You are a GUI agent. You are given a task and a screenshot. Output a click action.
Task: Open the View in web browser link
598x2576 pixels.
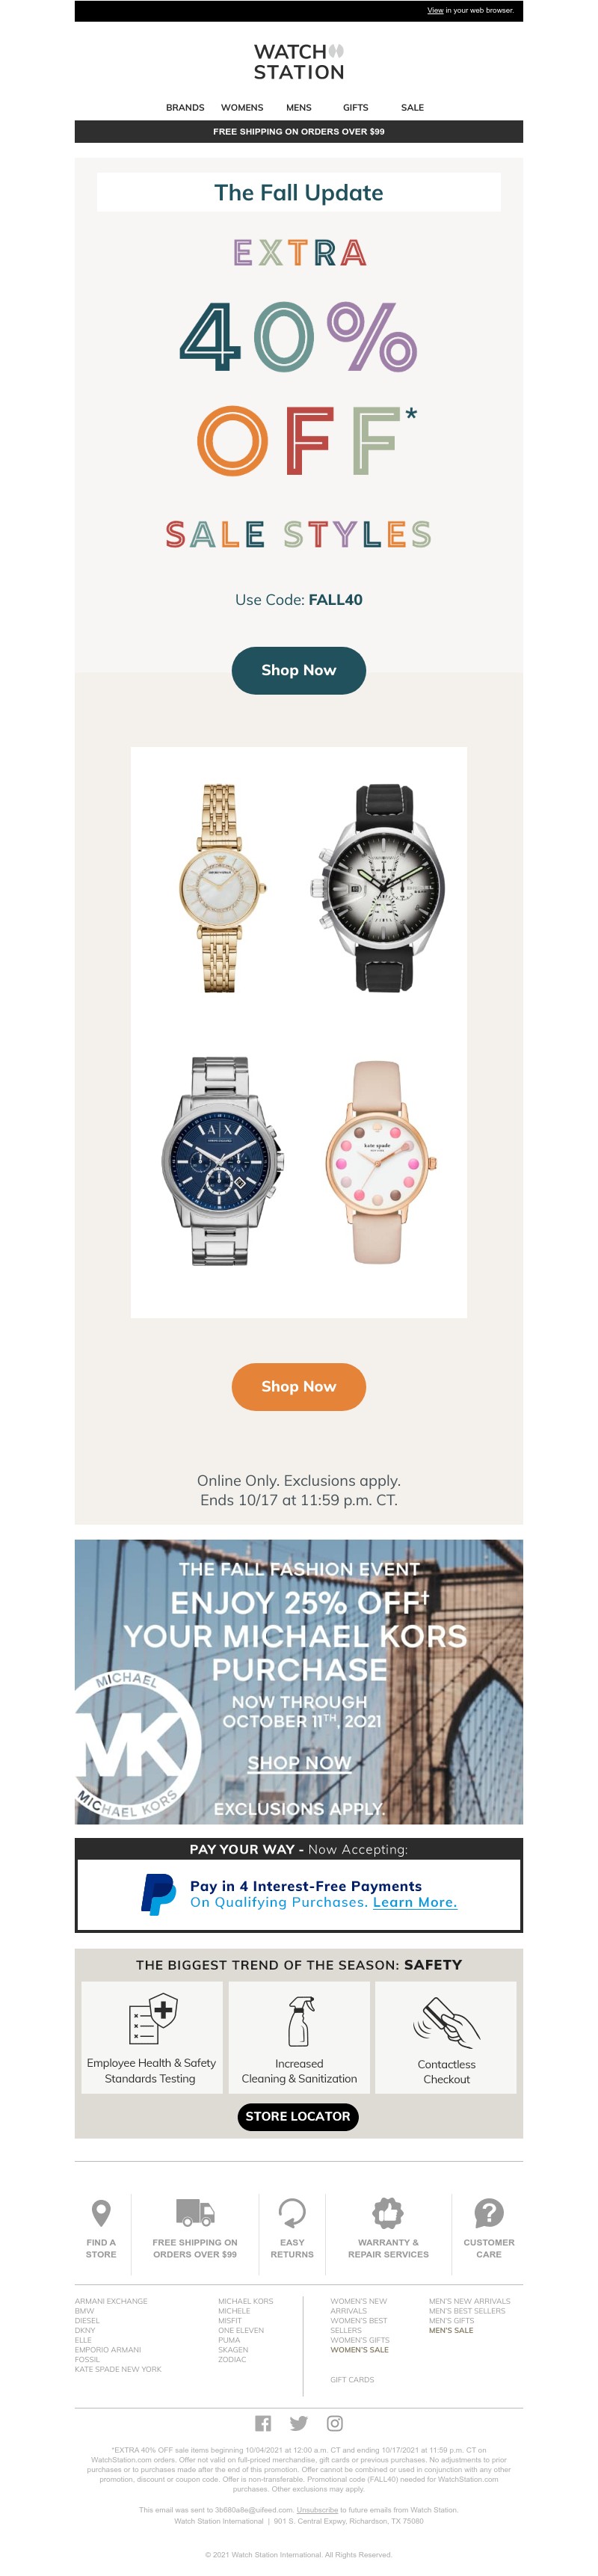click(435, 10)
